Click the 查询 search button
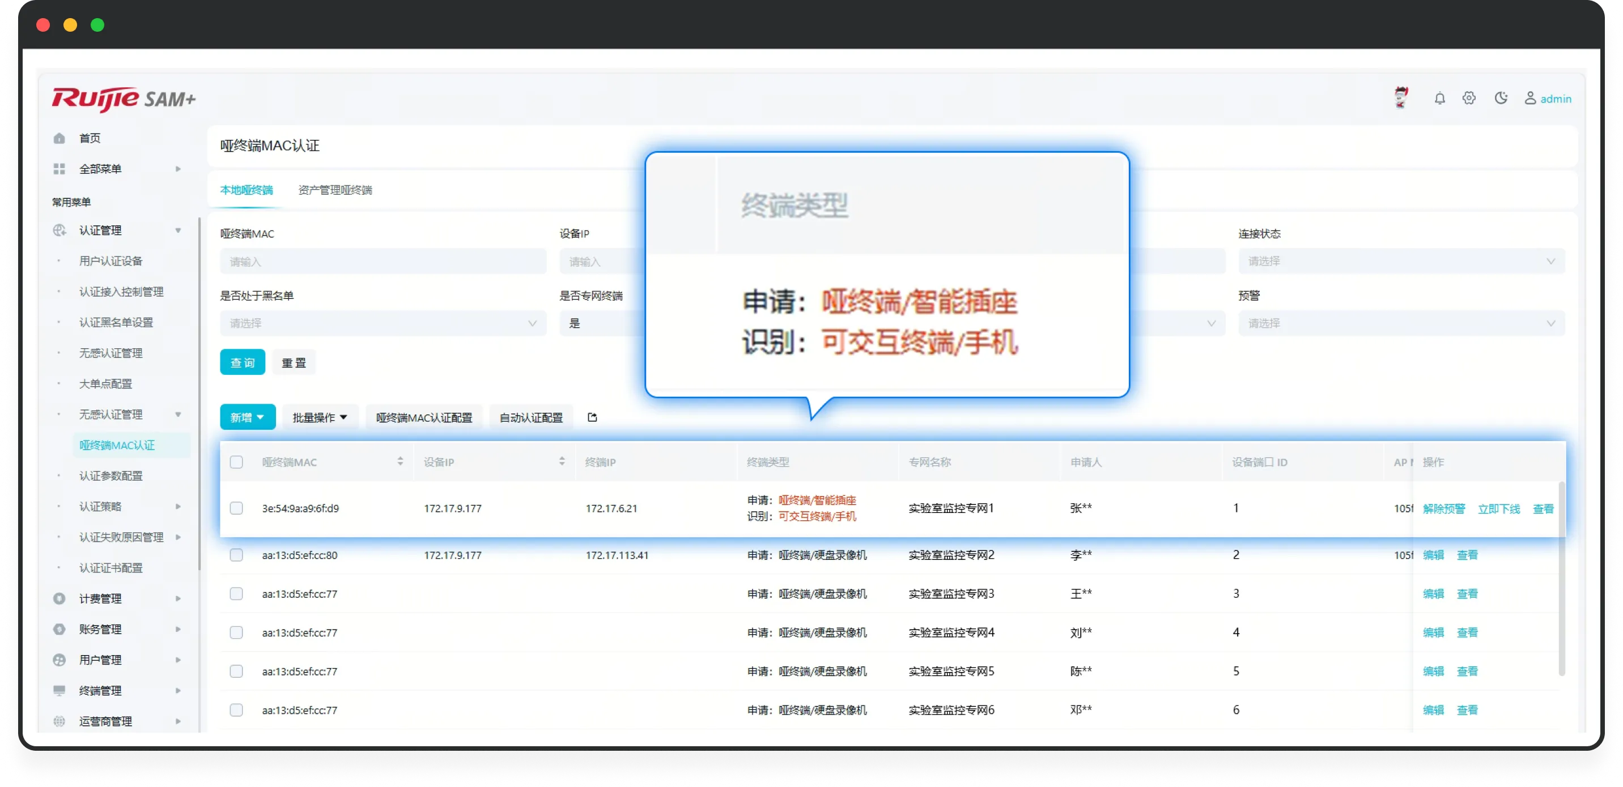The image size is (1623, 787). [242, 362]
